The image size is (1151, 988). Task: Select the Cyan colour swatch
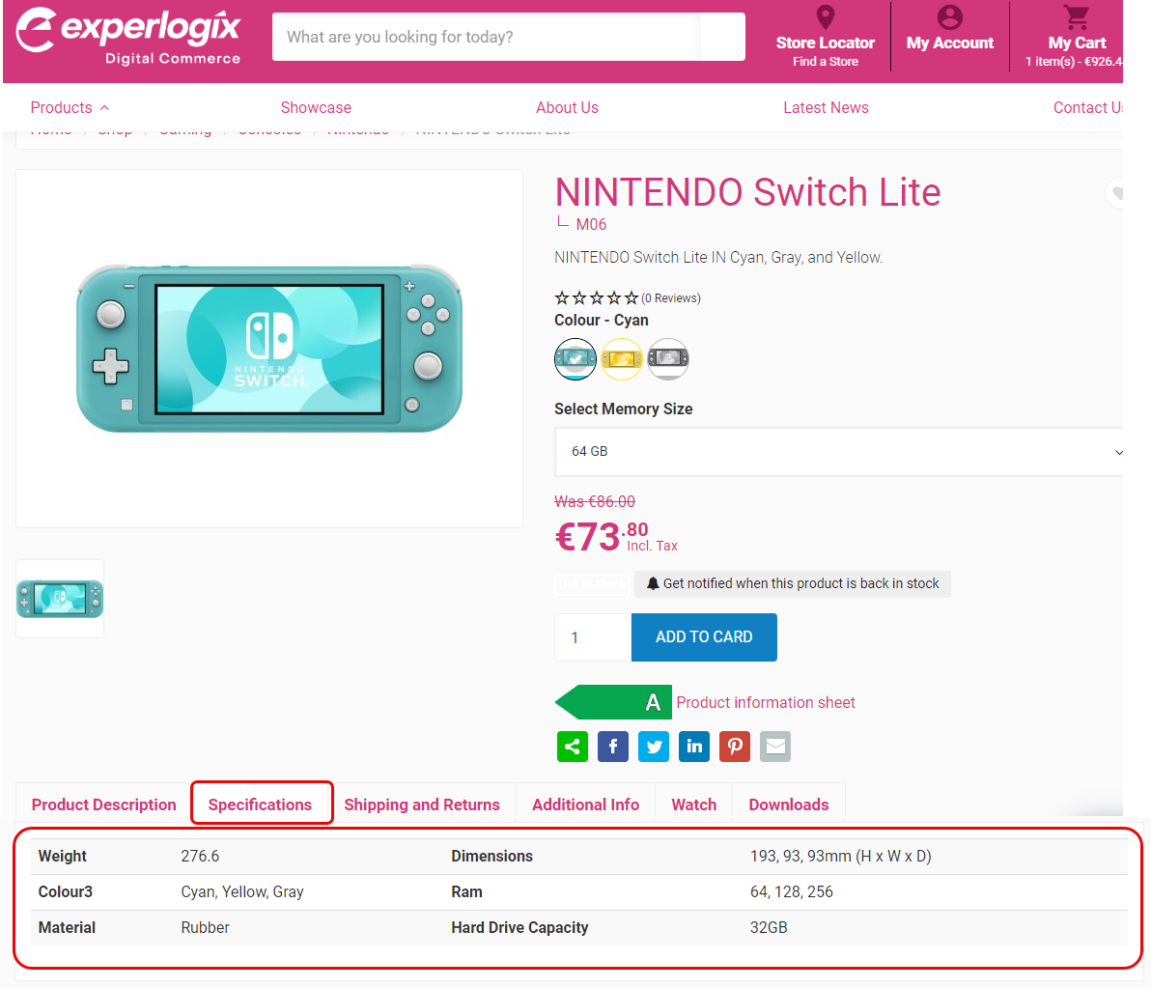coord(575,359)
